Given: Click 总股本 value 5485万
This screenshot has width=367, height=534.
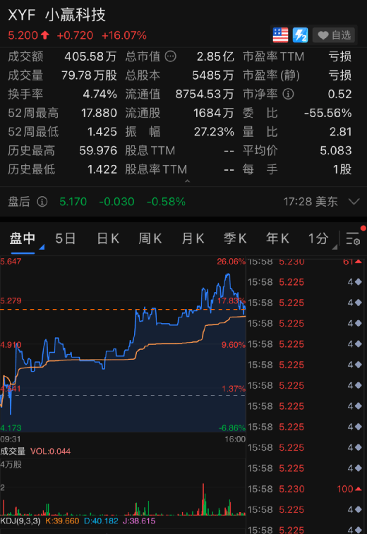Looking at the screenshot, I should coord(213,75).
